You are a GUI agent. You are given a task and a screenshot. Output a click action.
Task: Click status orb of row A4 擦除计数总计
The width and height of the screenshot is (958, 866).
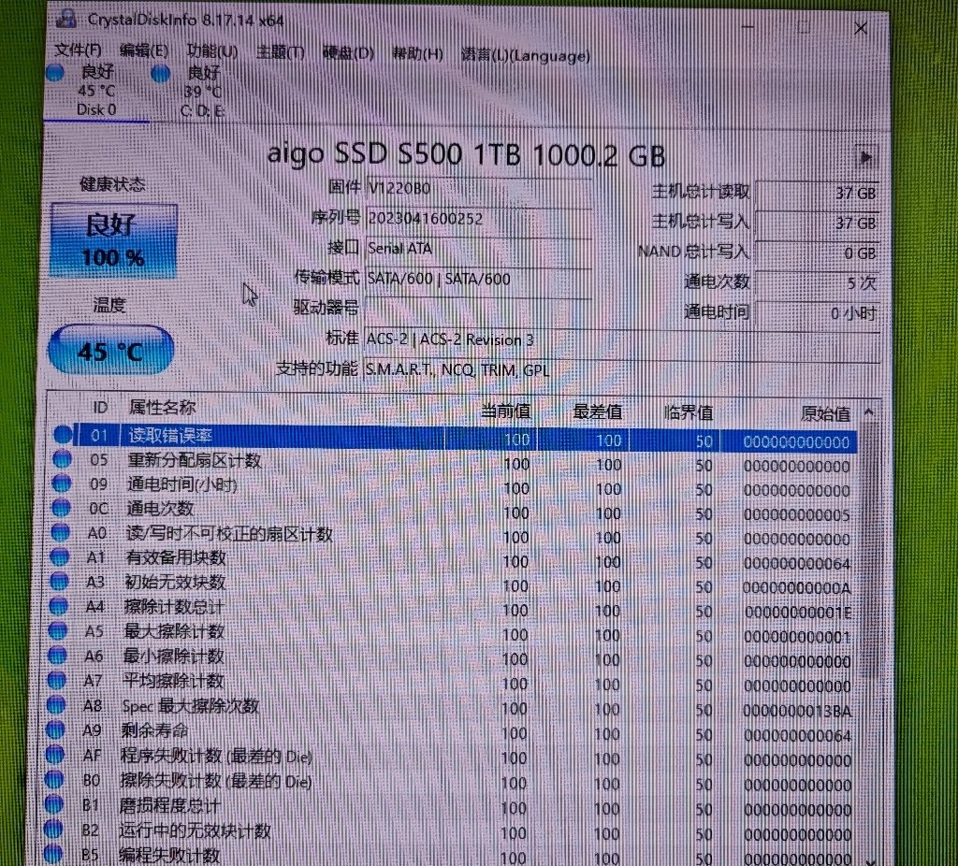point(58,606)
